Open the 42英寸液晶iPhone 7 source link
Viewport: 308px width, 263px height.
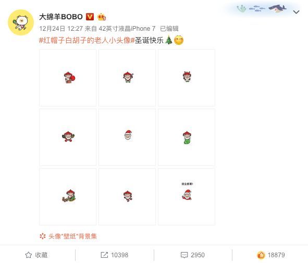[127, 29]
